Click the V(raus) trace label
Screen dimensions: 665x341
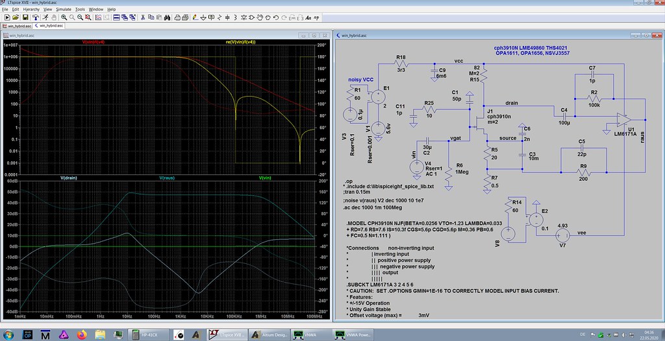click(x=167, y=178)
